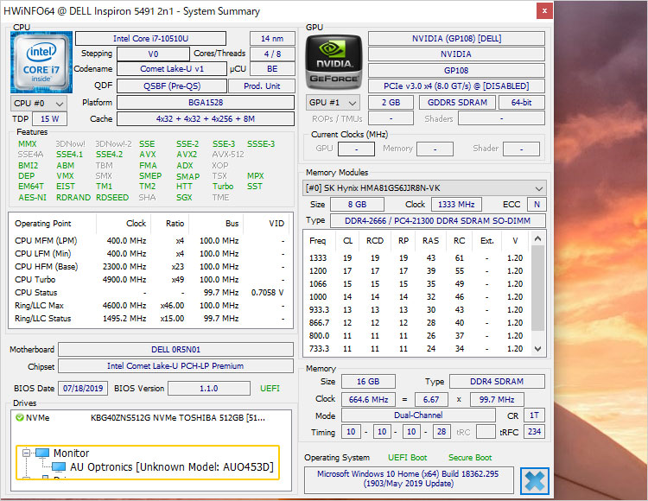This screenshot has width=648, height=501.
Task: Click the AU Optronics monitor icon
Action: pos(60,467)
